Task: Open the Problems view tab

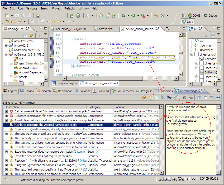Action: point(101,91)
